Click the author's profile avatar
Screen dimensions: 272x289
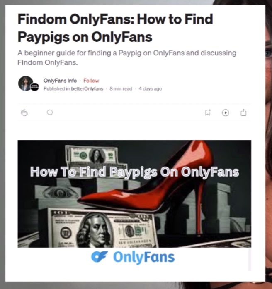coord(26,83)
